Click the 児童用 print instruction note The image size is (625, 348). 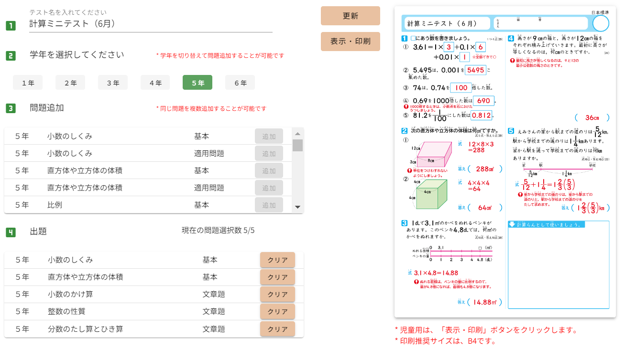tap(486, 329)
